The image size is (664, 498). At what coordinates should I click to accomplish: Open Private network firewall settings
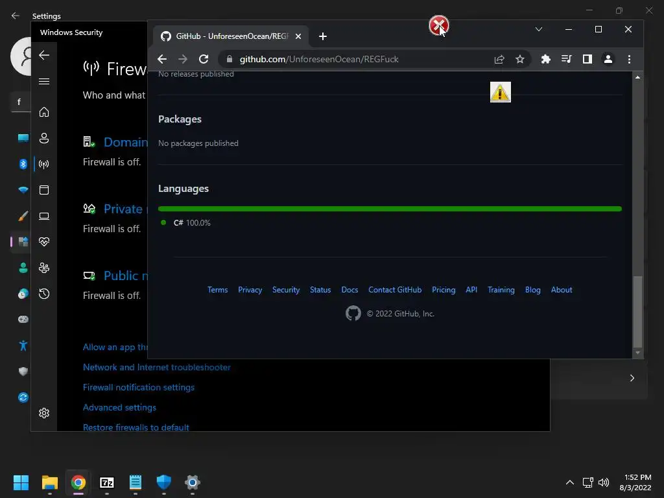[125, 209]
